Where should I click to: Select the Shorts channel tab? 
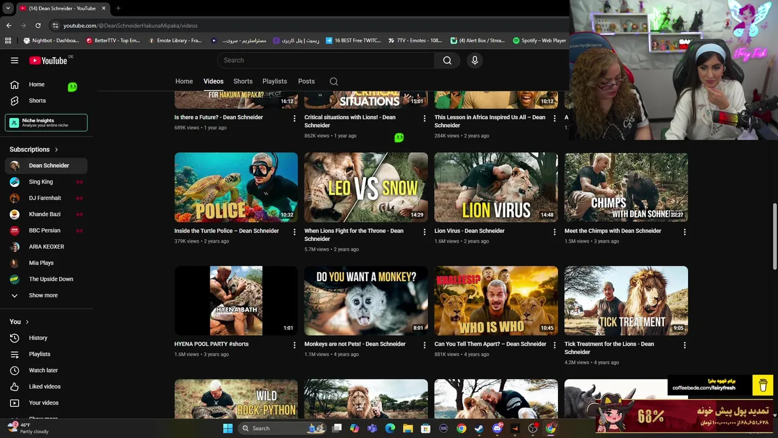243,82
